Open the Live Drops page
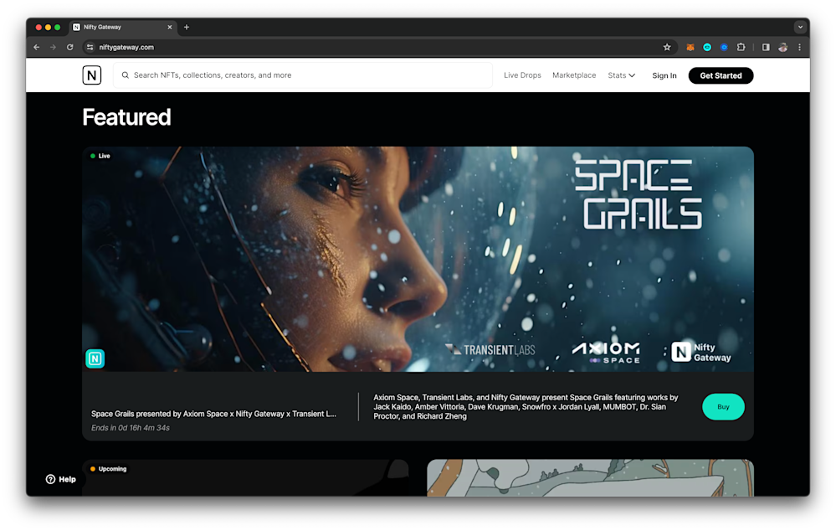The height and width of the screenshot is (531, 836). pyautogui.click(x=522, y=75)
